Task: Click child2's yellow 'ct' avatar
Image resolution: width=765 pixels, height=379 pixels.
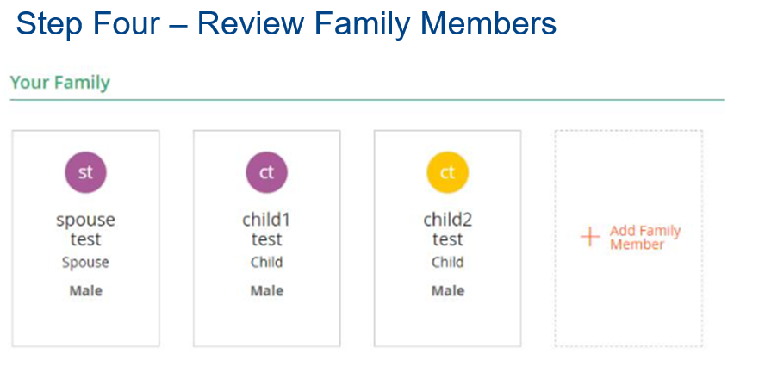Action: pos(447,172)
